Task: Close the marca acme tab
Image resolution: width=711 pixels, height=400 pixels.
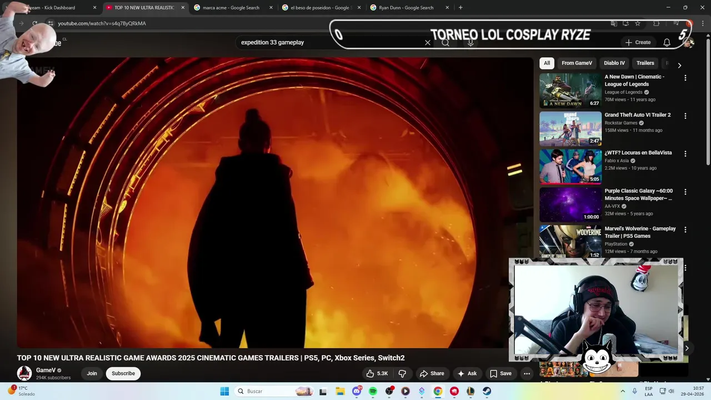Action: [271, 8]
